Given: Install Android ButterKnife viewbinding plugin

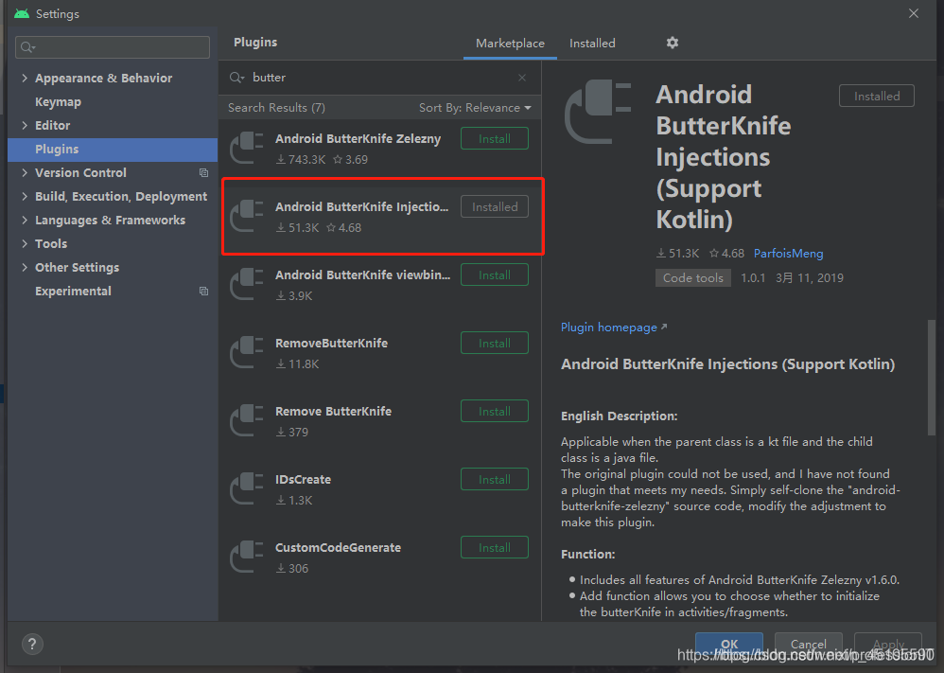Looking at the screenshot, I should click(x=495, y=275).
